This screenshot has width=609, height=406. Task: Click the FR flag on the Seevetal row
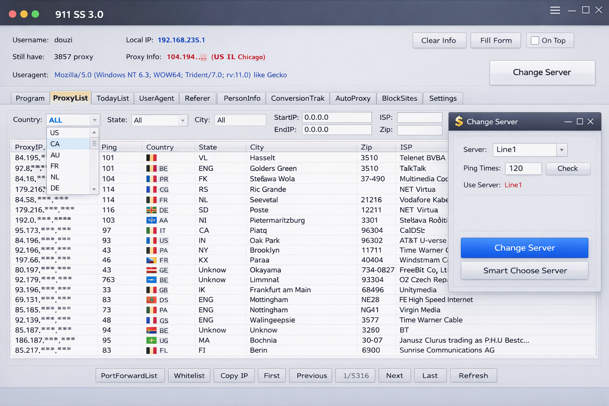tap(151, 200)
